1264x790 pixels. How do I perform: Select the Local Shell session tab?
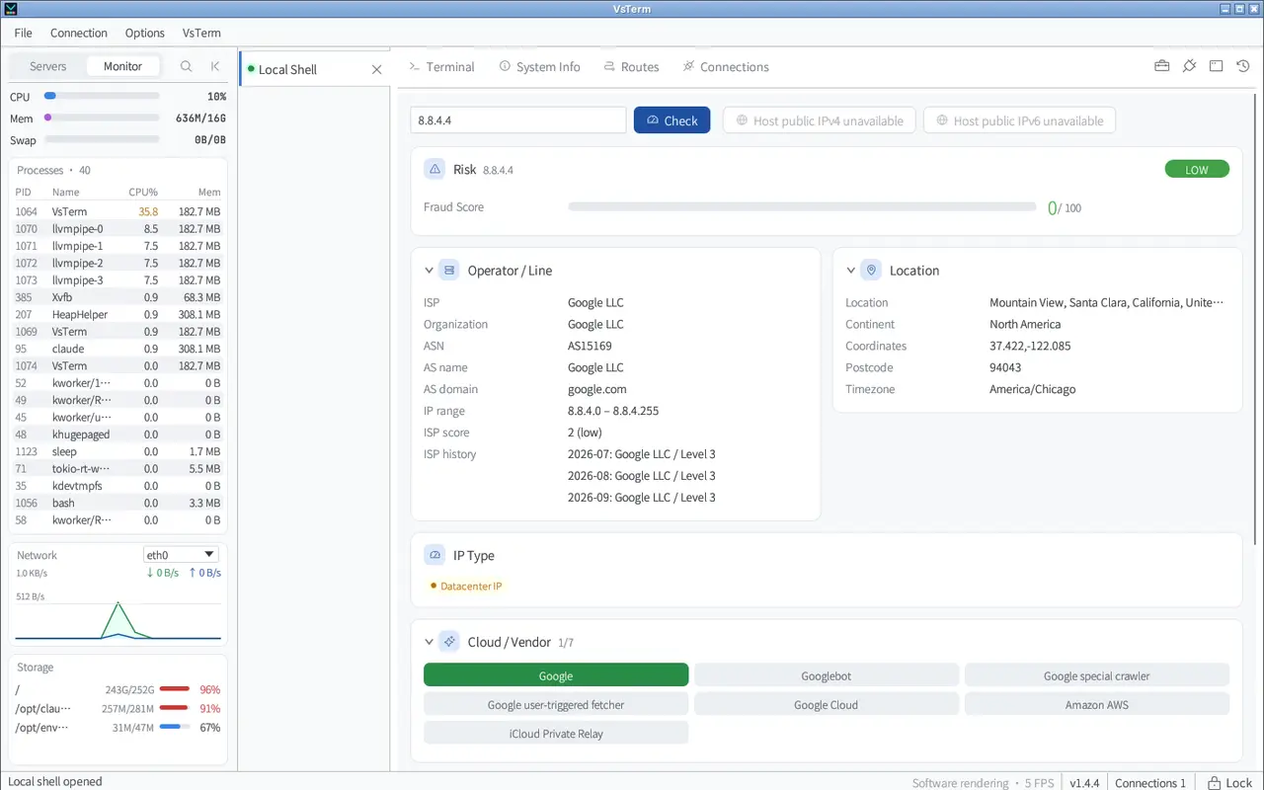(x=313, y=69)
